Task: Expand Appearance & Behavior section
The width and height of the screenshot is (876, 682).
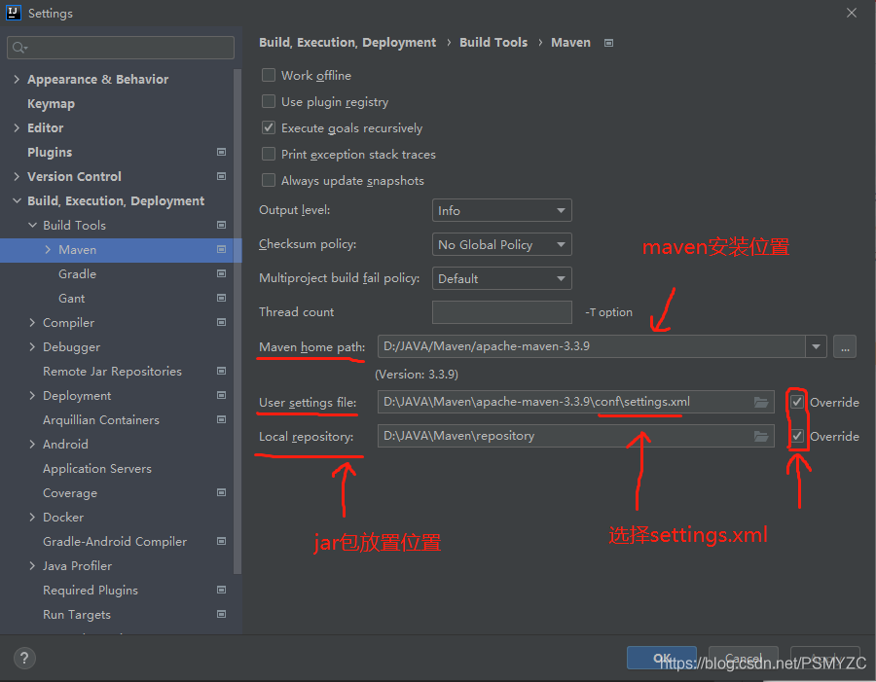Action: [17, 80]
